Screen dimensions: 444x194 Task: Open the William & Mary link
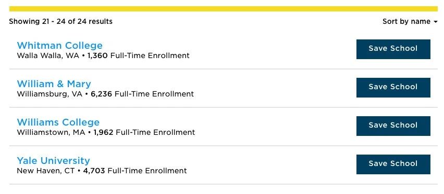54,84
